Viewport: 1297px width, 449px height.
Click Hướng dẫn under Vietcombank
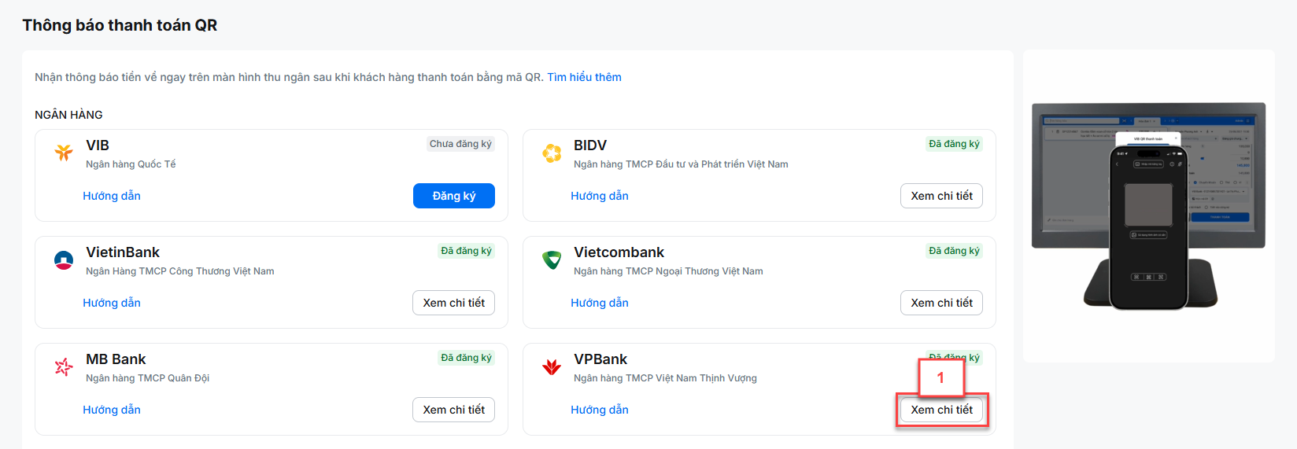pyautogui.click(x=600, y=303)
